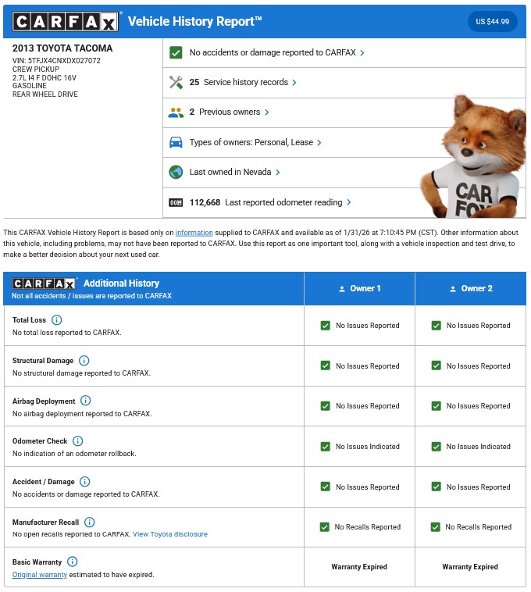Click the Total Loss info icon
The image size is (531, 592).
click(x=57, y=320)
